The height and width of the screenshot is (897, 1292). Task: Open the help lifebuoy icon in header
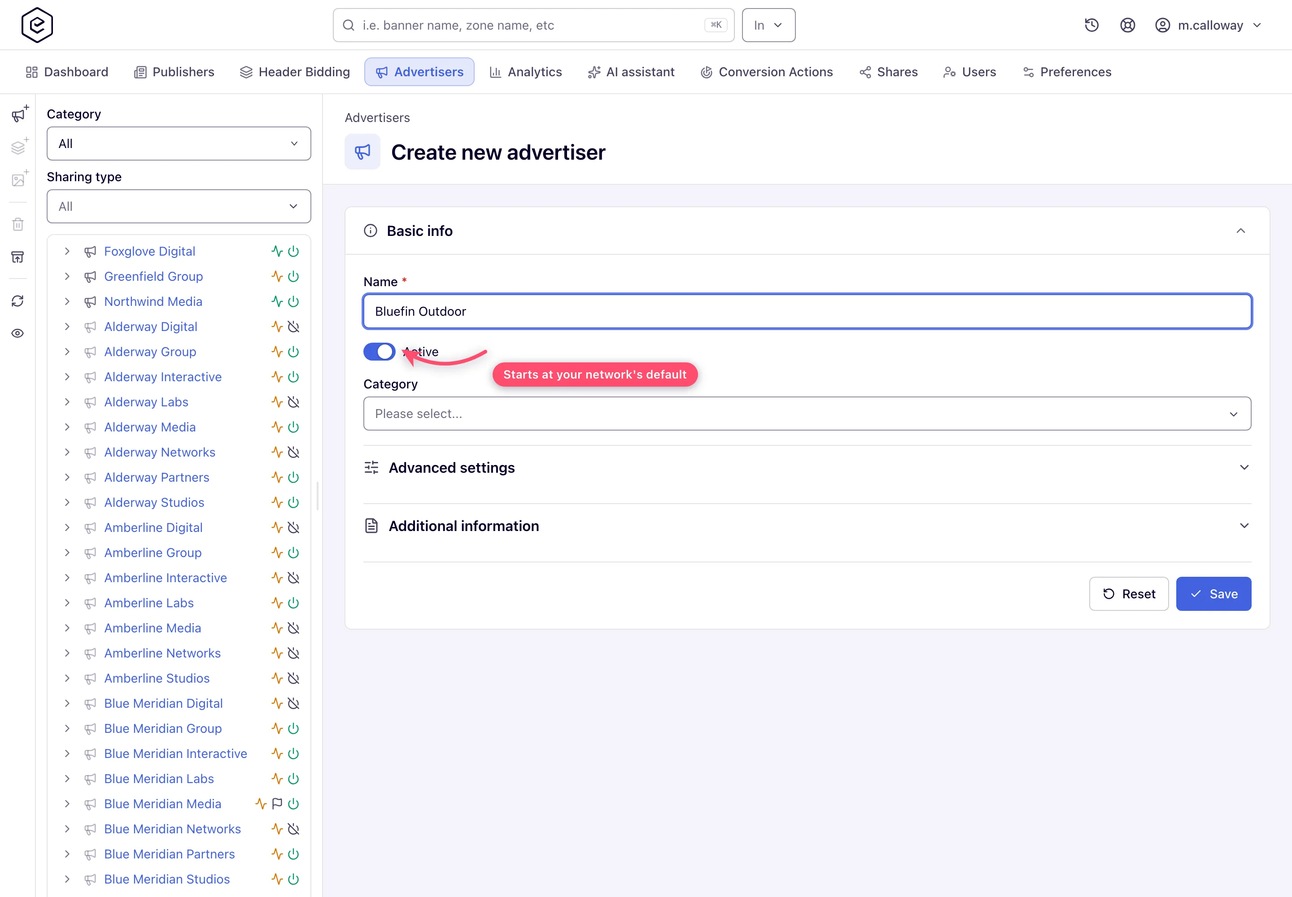click(x=1127, y=25)
